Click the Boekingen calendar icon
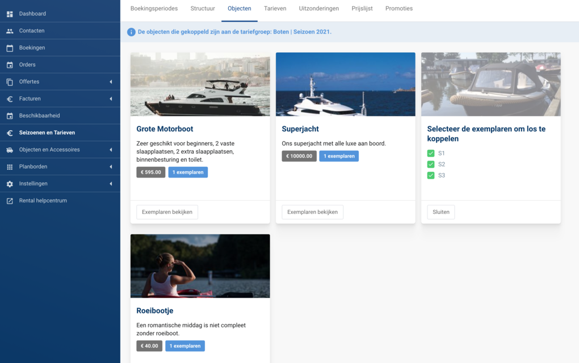This screenshot has width=579, height=363. pos(10,48)
